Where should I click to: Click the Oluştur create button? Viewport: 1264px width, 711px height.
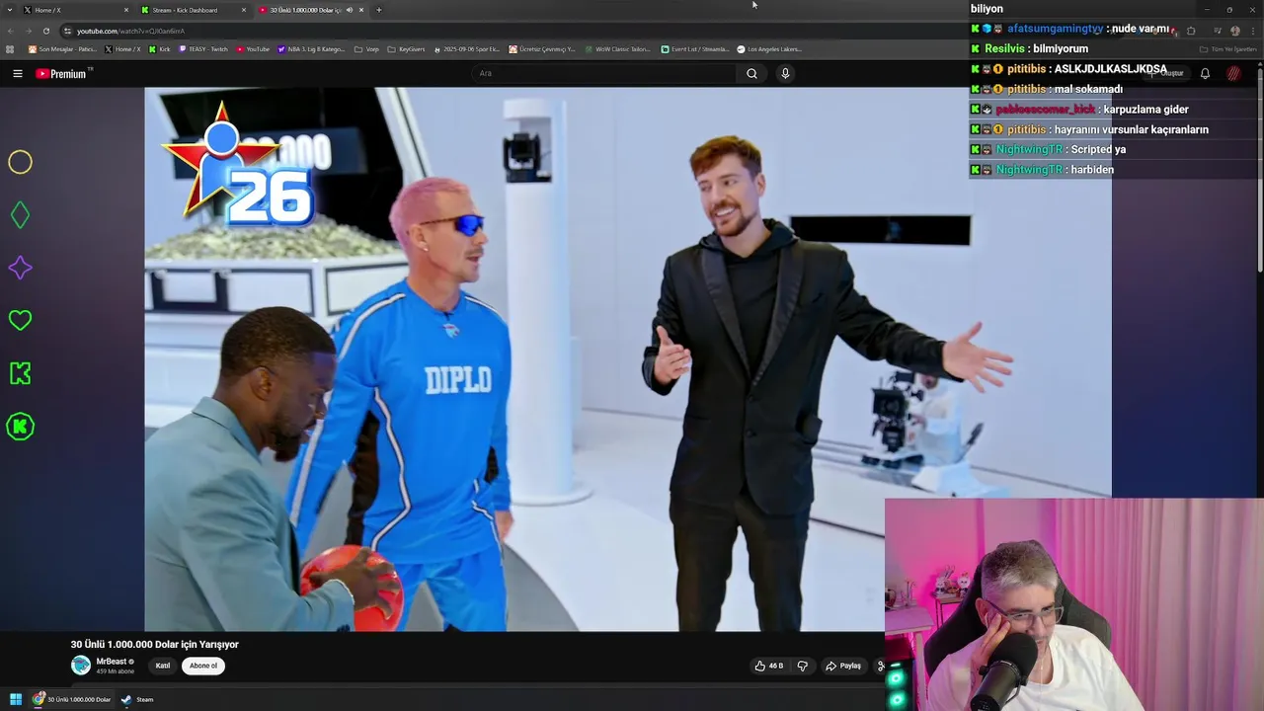[1167, 73]
